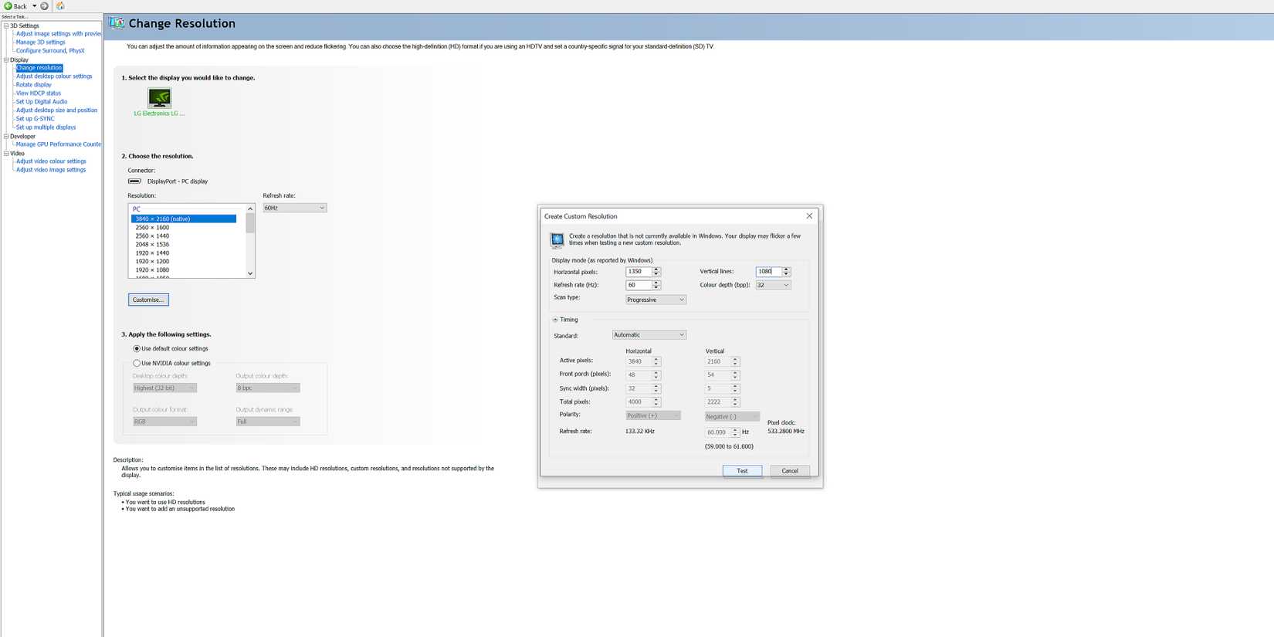Image resolution: width=1274 pixels, height=637 pixels.
Task: Open the Scan type Progressive dropdown
Action: [655, 300]
